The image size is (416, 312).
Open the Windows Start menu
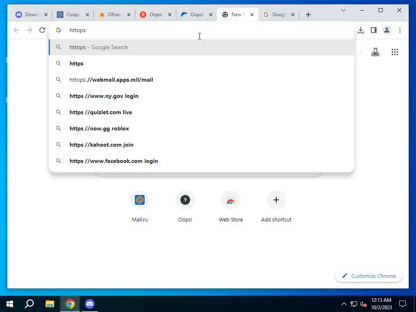10,304
